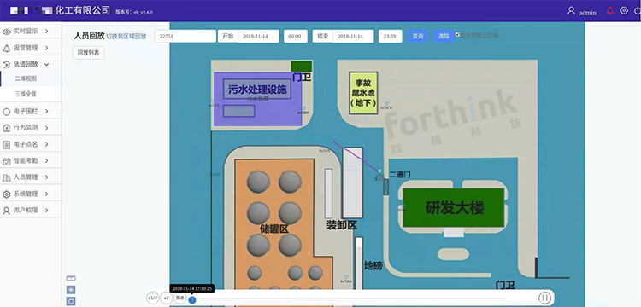
Task: Open the settings gear in the header
Action: pyautogui.click(x=624, y=10)
